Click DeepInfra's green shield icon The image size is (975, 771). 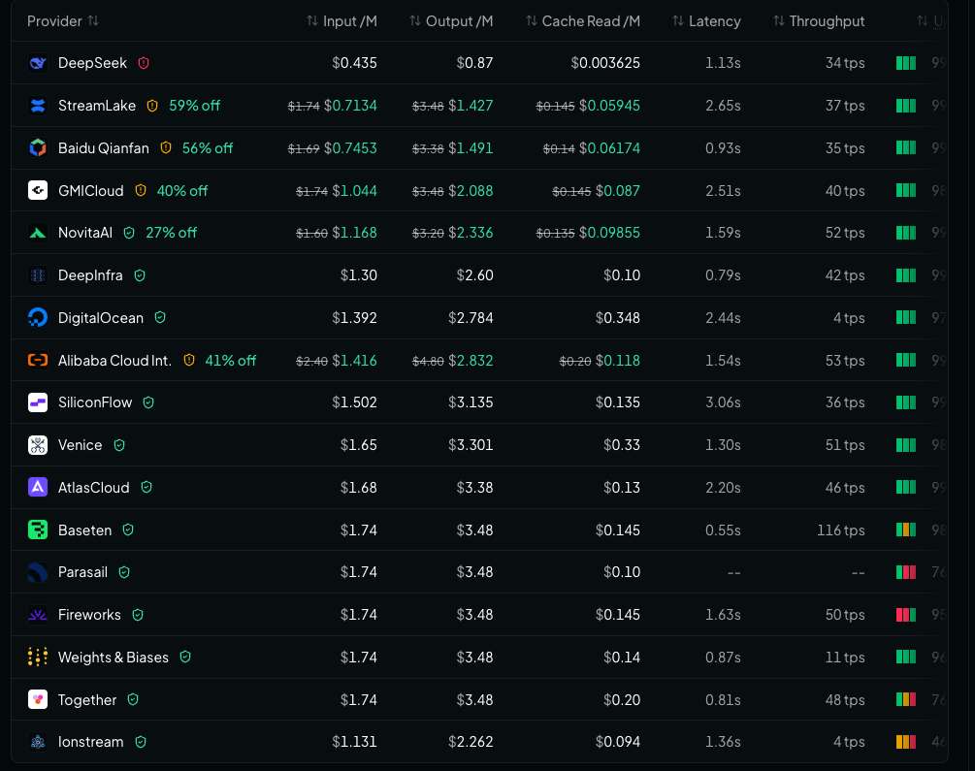click(140, 275)
